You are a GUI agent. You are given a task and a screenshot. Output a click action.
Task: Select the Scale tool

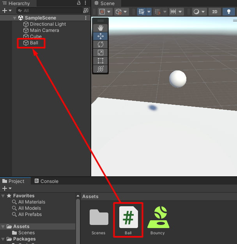click(x=101, y=53)
